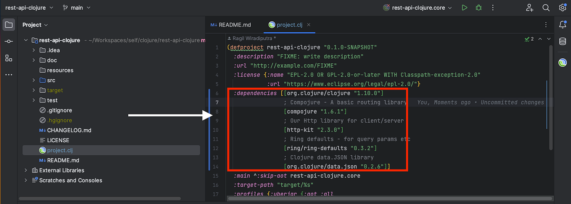Open the Notifications bell

tap(563, 25)
